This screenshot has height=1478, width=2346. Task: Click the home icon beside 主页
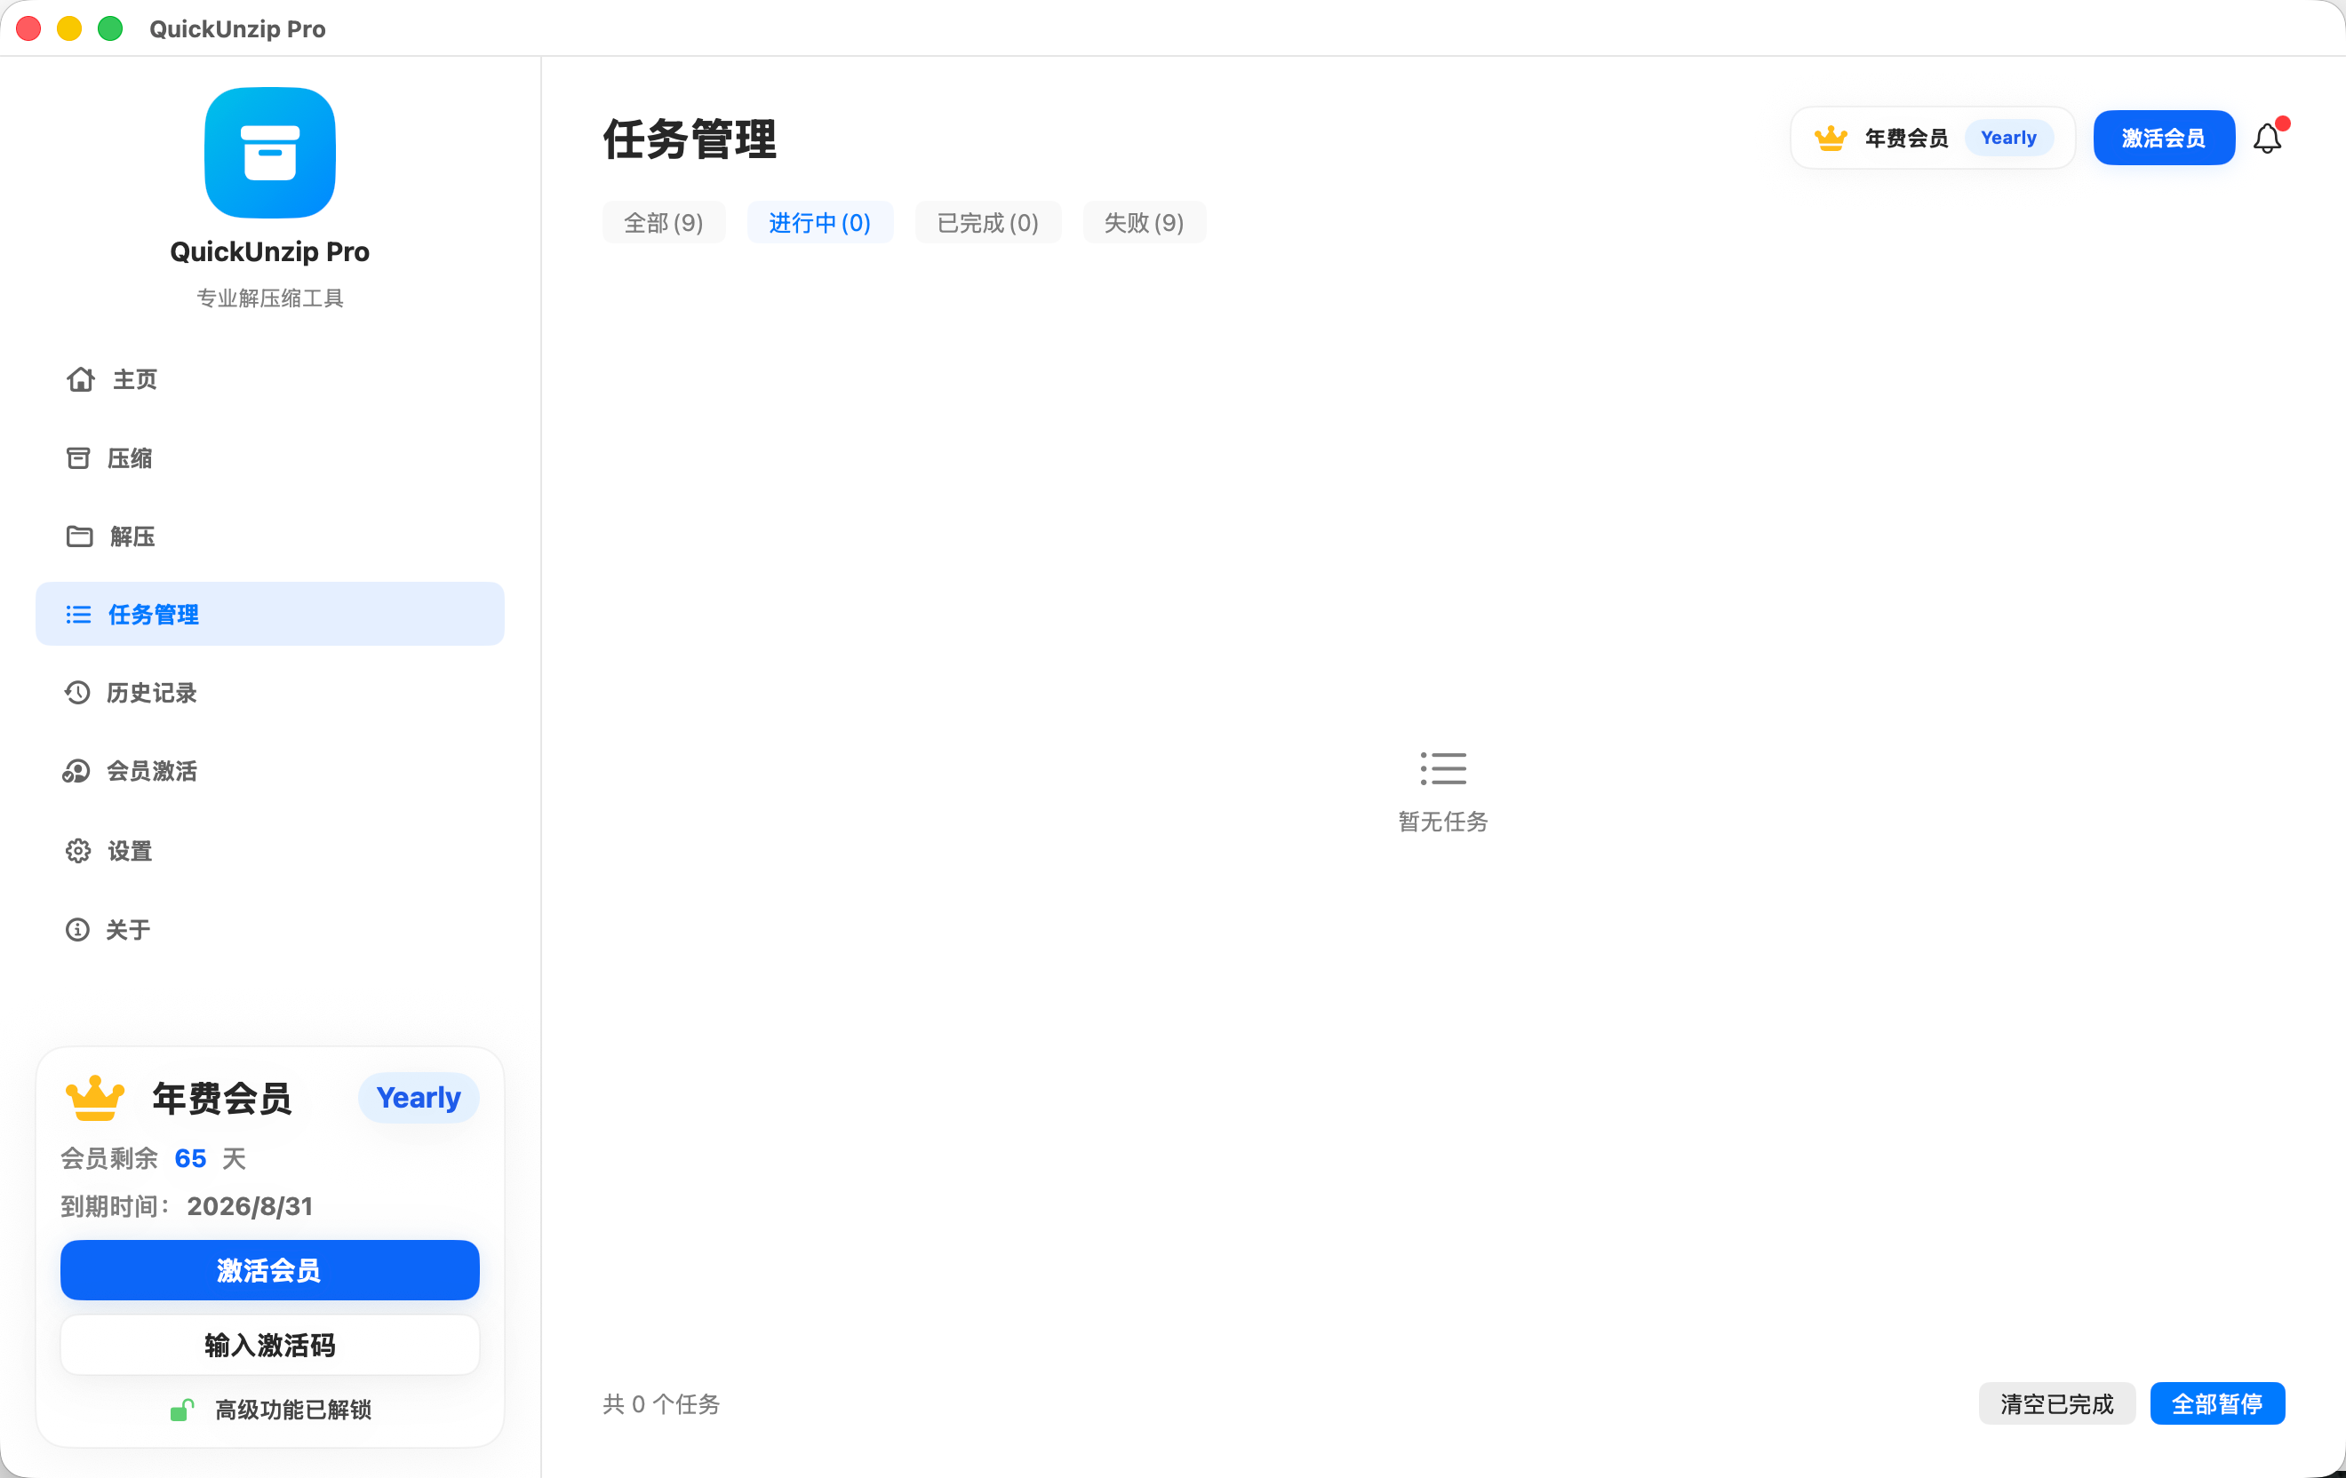[80, 380]
